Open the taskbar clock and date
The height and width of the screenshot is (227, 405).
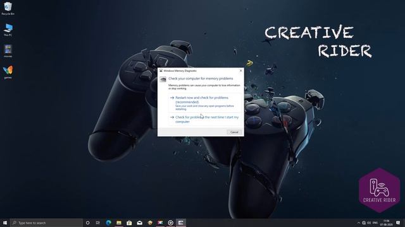click(386, 223)
